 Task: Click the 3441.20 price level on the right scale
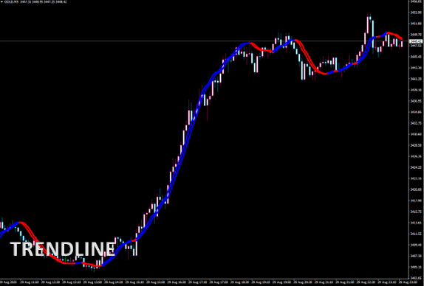417,79
